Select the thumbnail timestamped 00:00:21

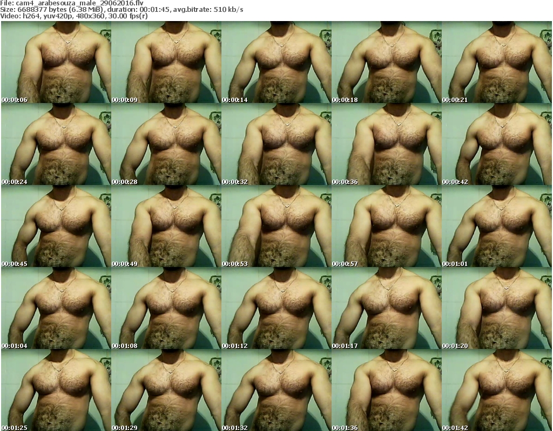coord(497,62)
